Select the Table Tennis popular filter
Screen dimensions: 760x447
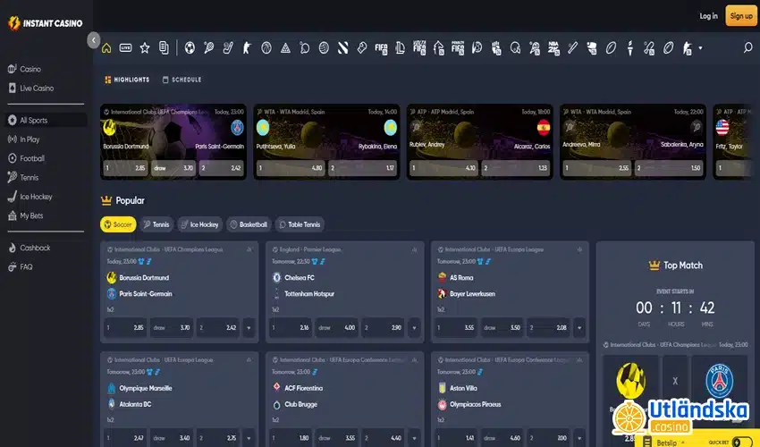tap(300, 224)
